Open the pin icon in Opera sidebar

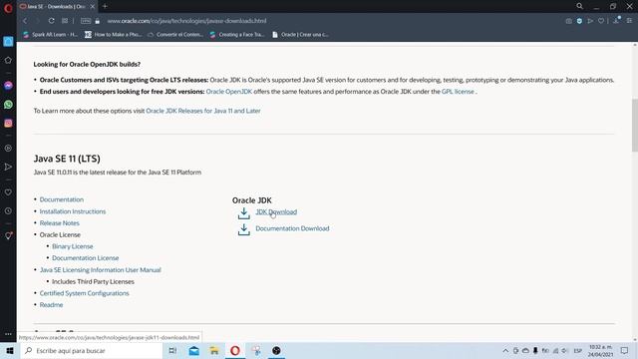[8, 235]
